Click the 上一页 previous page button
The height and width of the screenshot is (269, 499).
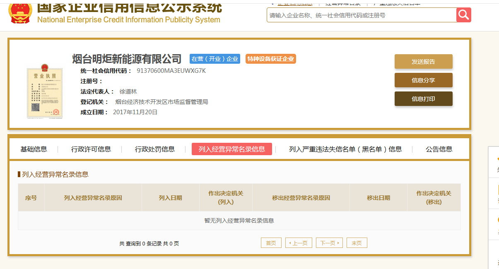299,243
